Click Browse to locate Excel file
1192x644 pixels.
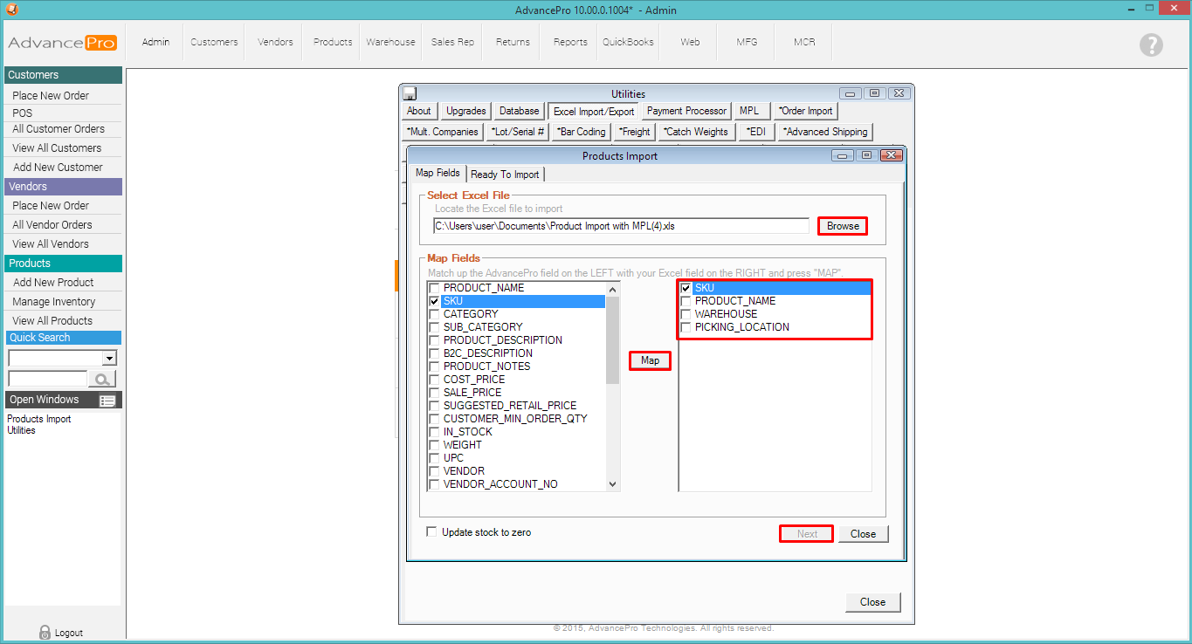coord(843,226)
